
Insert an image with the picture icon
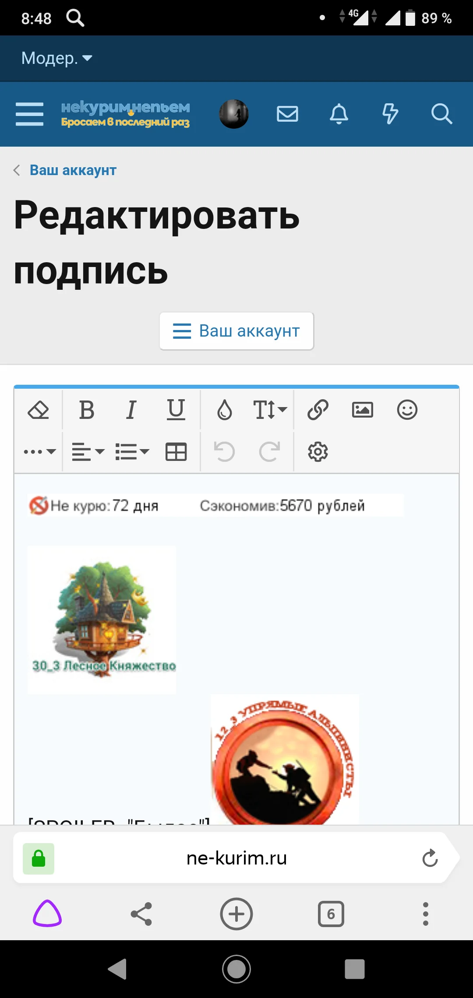coord(363,410)
